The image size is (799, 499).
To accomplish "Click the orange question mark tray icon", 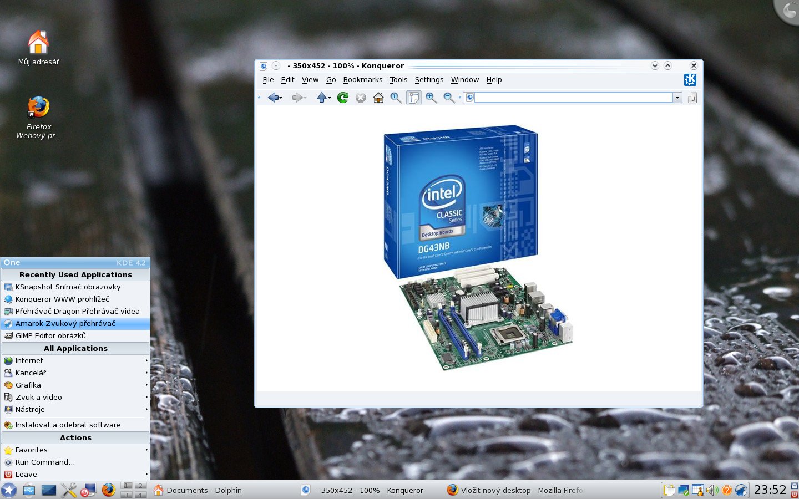I will click(x=726, y=490).
